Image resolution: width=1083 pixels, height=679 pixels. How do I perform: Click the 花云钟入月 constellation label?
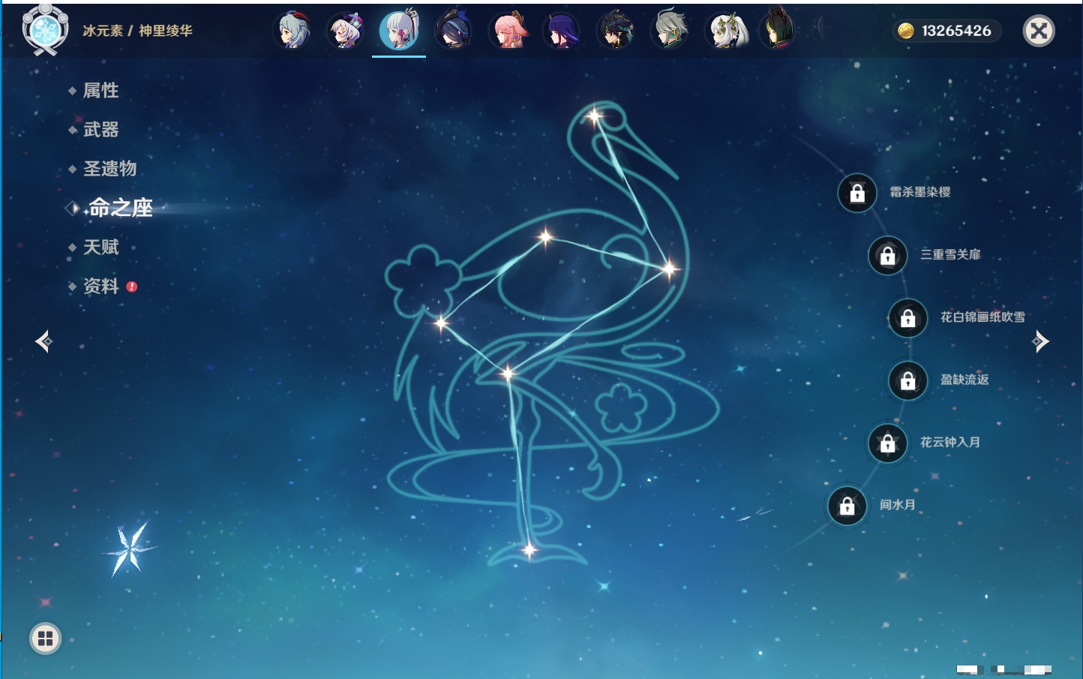(x=950, y=442)
